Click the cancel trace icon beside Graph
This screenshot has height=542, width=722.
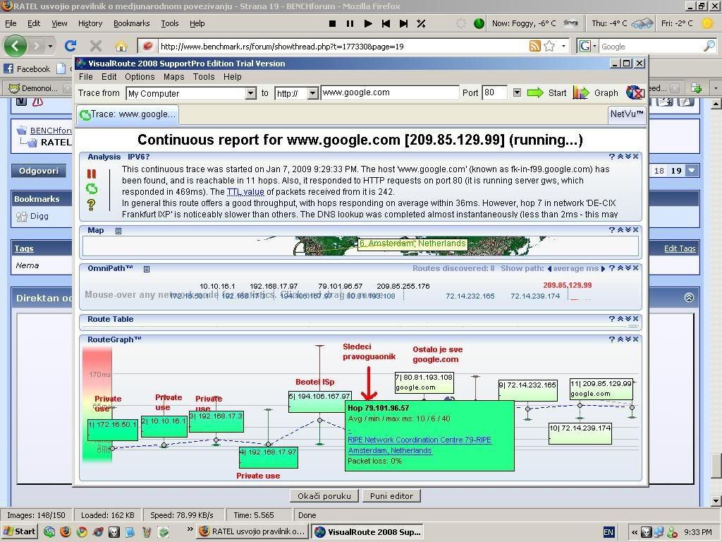tap(635, 93)
